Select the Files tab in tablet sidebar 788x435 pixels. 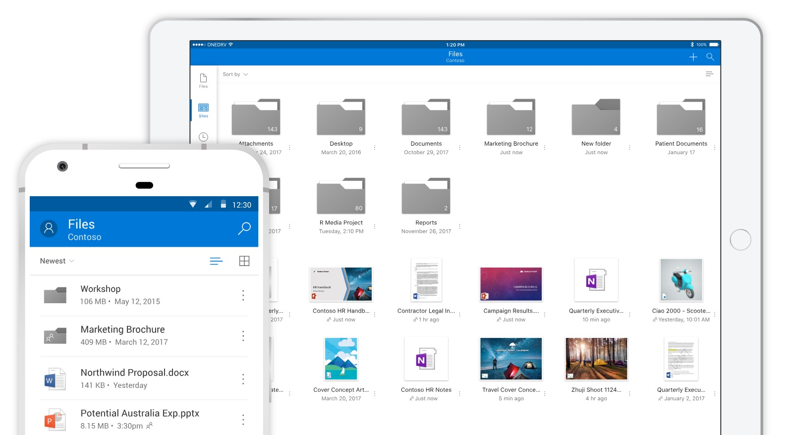coord(203,80)
